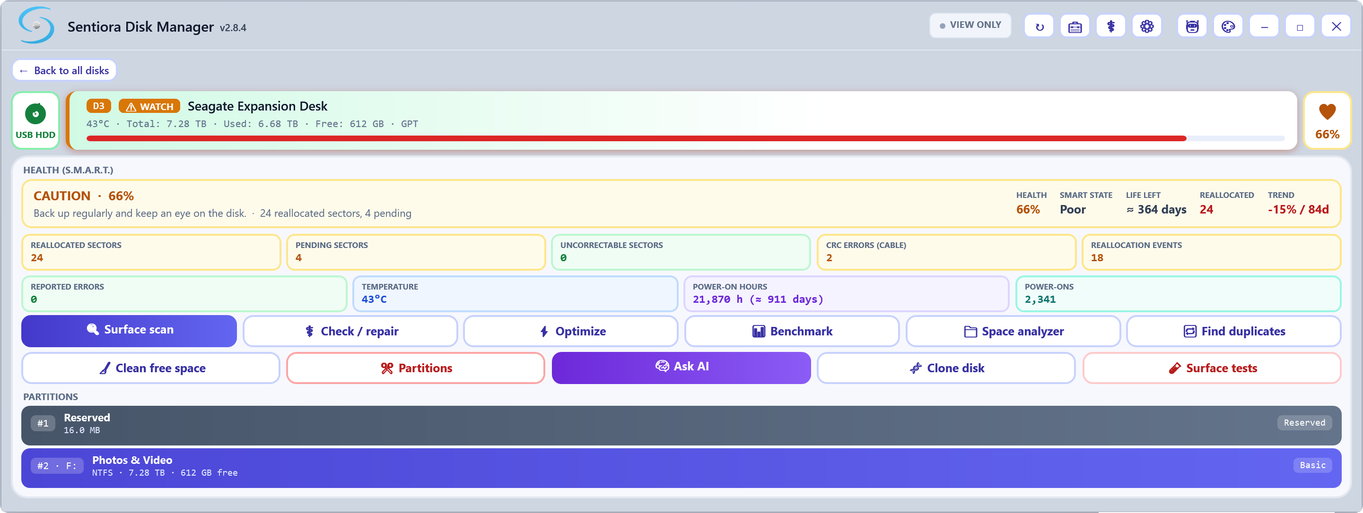Click the refresh arrow icon in title bar

coord(1039,26)
